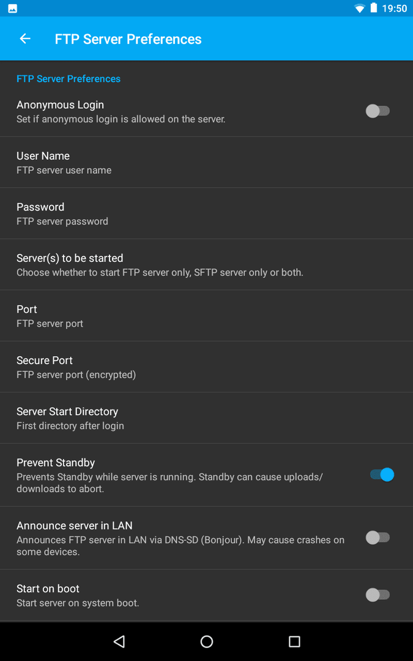Enable the Start on boot switch

pyautogui.click(x=378, y=594)
